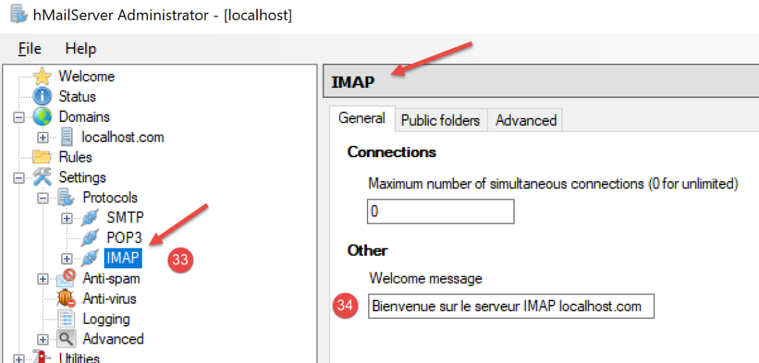Click the Anti-virus bug icon
The image size is (759, 363).
(66, 299)
